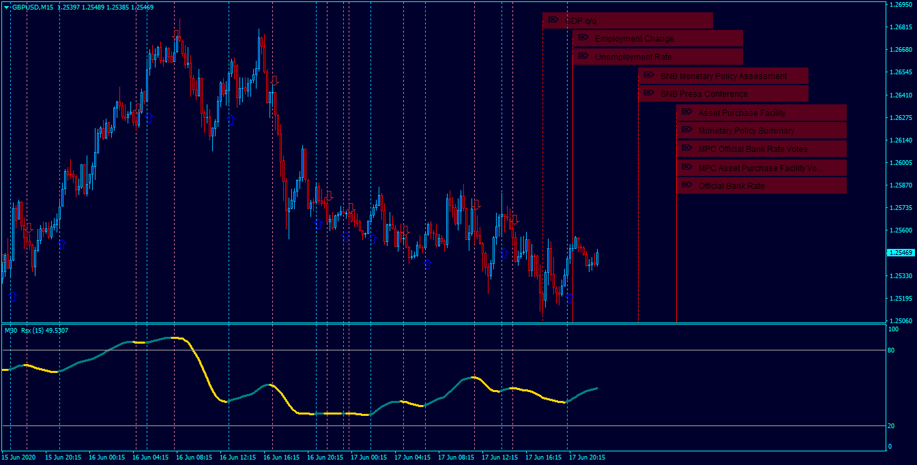Select the tag icon beside Monetary Policy Summary

(x=686, y=130)
